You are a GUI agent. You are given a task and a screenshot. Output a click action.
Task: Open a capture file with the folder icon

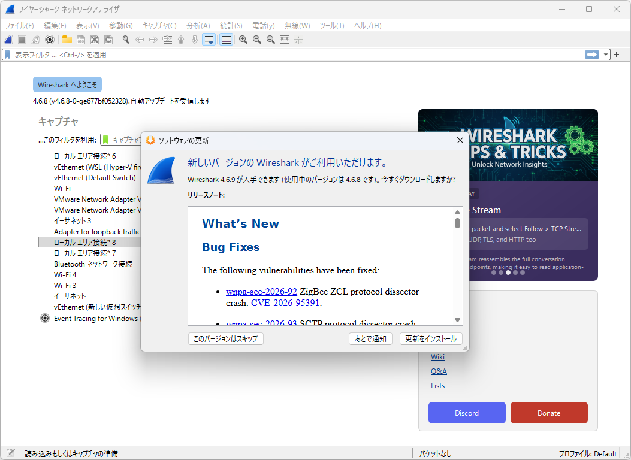point(67,40)
